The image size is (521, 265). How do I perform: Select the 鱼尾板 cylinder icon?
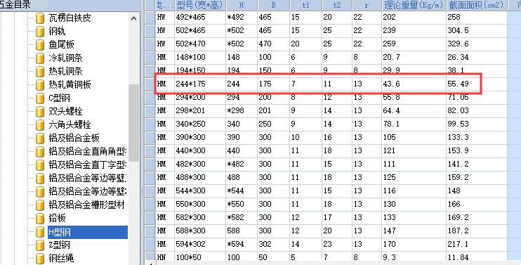tap(40, 44)
